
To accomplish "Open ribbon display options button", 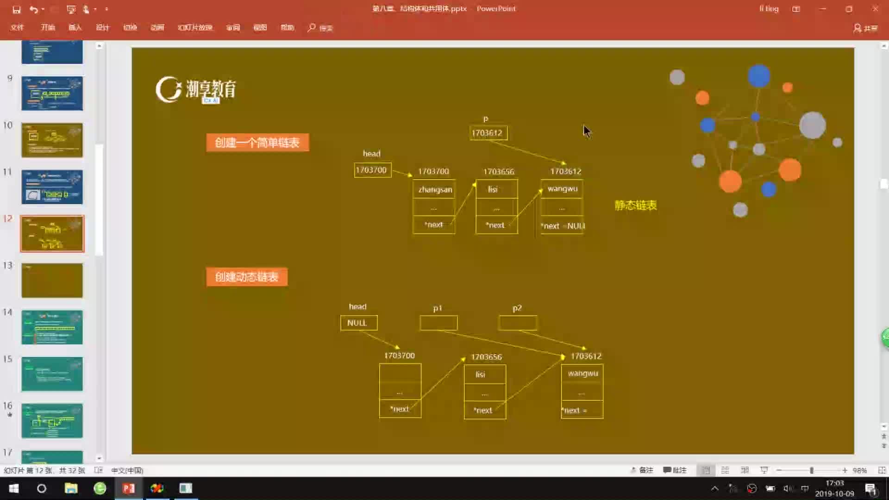I will (796, 9).
